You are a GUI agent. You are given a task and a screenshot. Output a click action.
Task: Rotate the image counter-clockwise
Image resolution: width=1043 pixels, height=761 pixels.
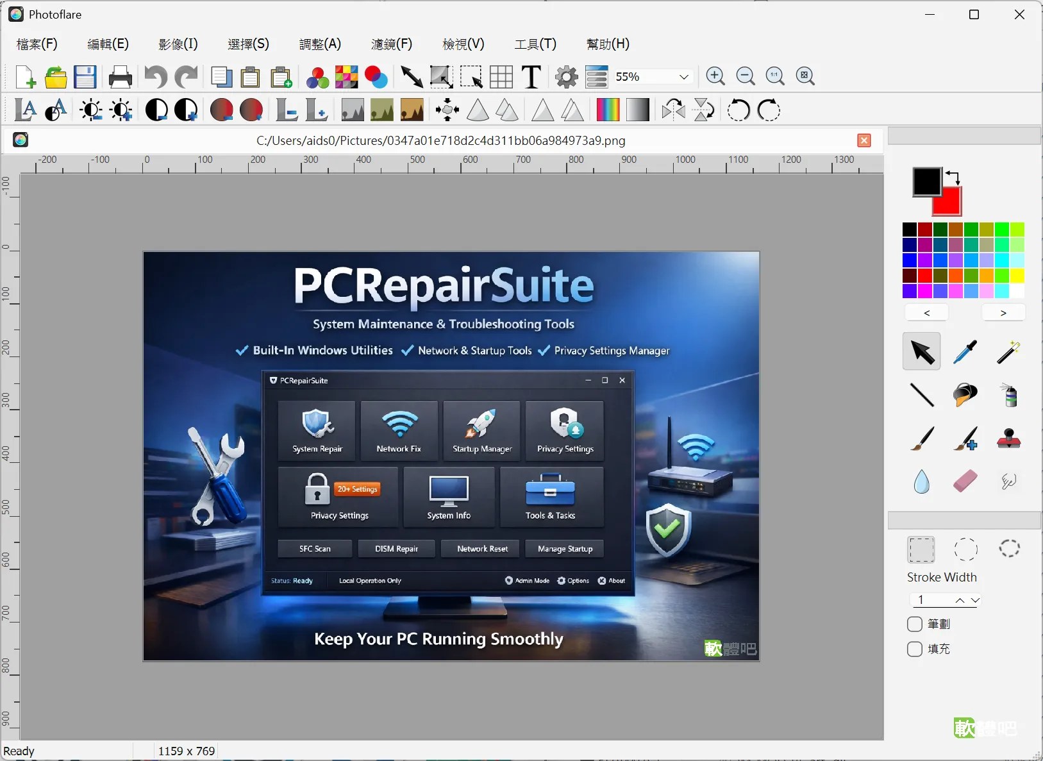coord(738,110)
